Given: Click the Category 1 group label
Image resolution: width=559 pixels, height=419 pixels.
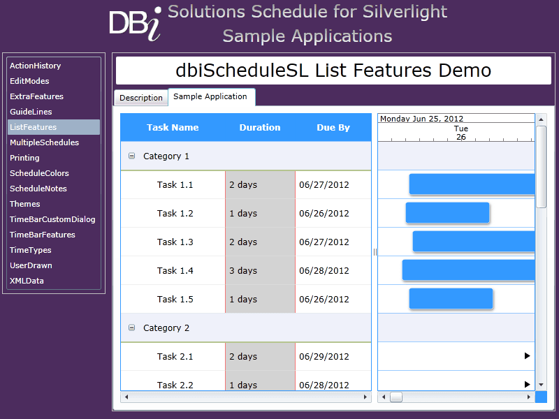Looking at the screenshot, I should 166,156.
